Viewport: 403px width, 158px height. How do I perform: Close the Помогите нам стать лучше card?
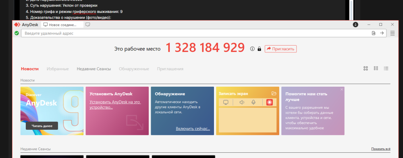pyautogui.click(x=342, y=89)
